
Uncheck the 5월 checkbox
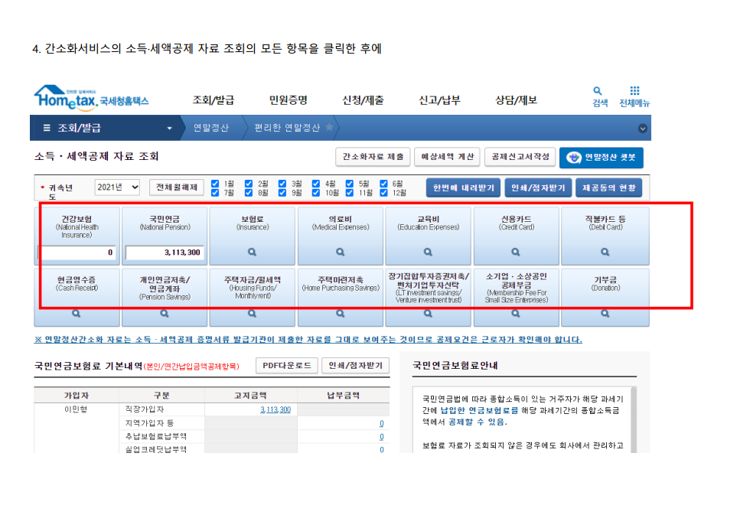click(350, 184)
